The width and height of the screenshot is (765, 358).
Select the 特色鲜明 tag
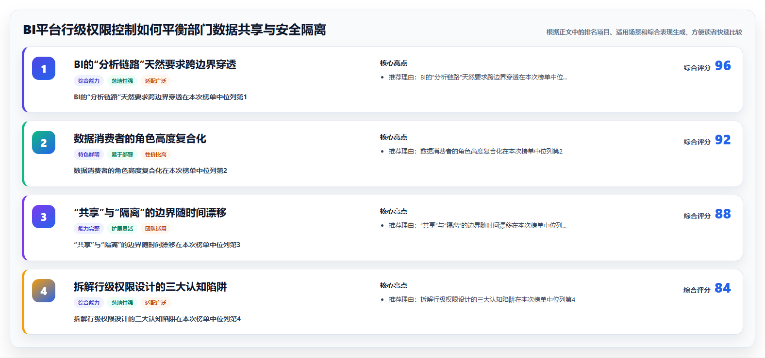[89, 155]
